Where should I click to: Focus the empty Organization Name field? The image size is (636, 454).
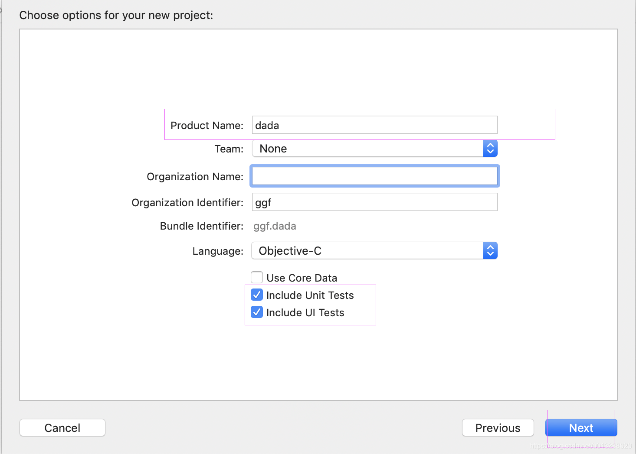tap(374, 176)
